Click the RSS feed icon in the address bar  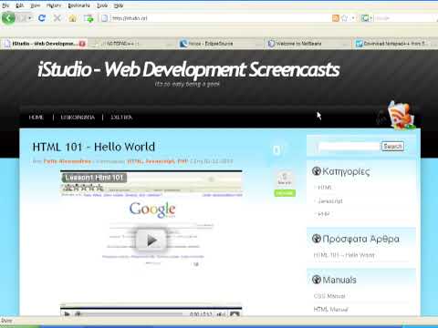pos(336,18)
